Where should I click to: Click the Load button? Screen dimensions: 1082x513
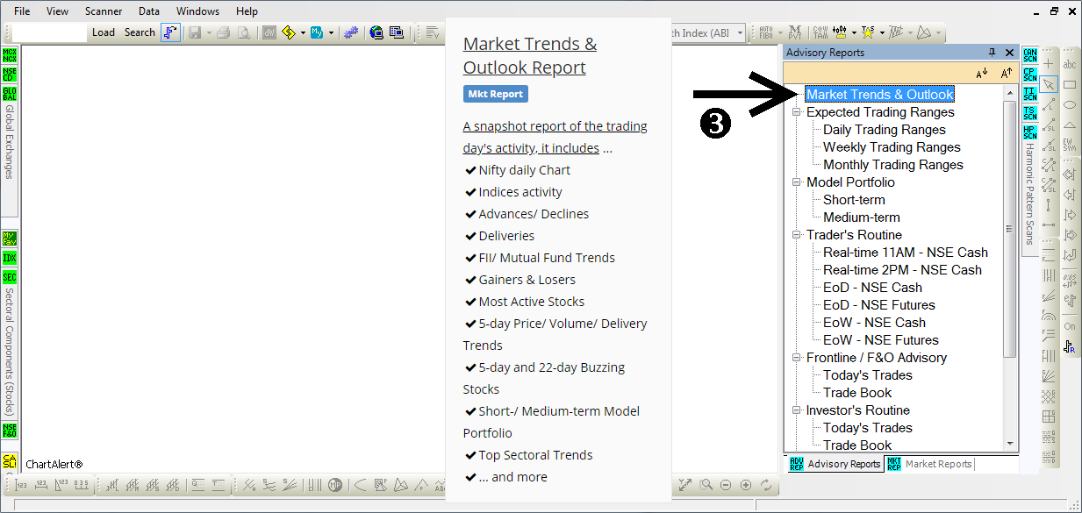coord(104,32)
